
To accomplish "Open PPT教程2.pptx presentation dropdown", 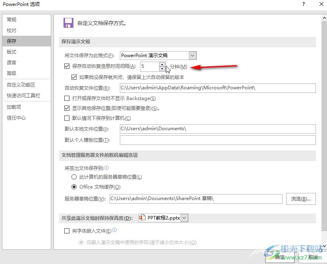I will point(184,218).
